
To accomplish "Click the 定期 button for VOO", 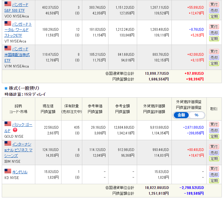I will point(214,17).
